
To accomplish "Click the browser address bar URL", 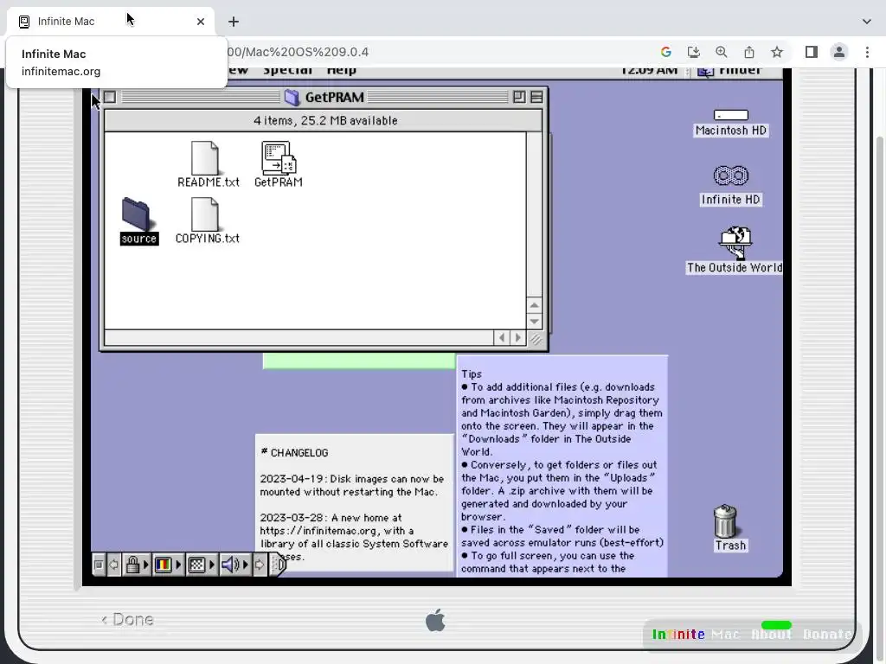I will pyautogui.click(x=298, y=52).
